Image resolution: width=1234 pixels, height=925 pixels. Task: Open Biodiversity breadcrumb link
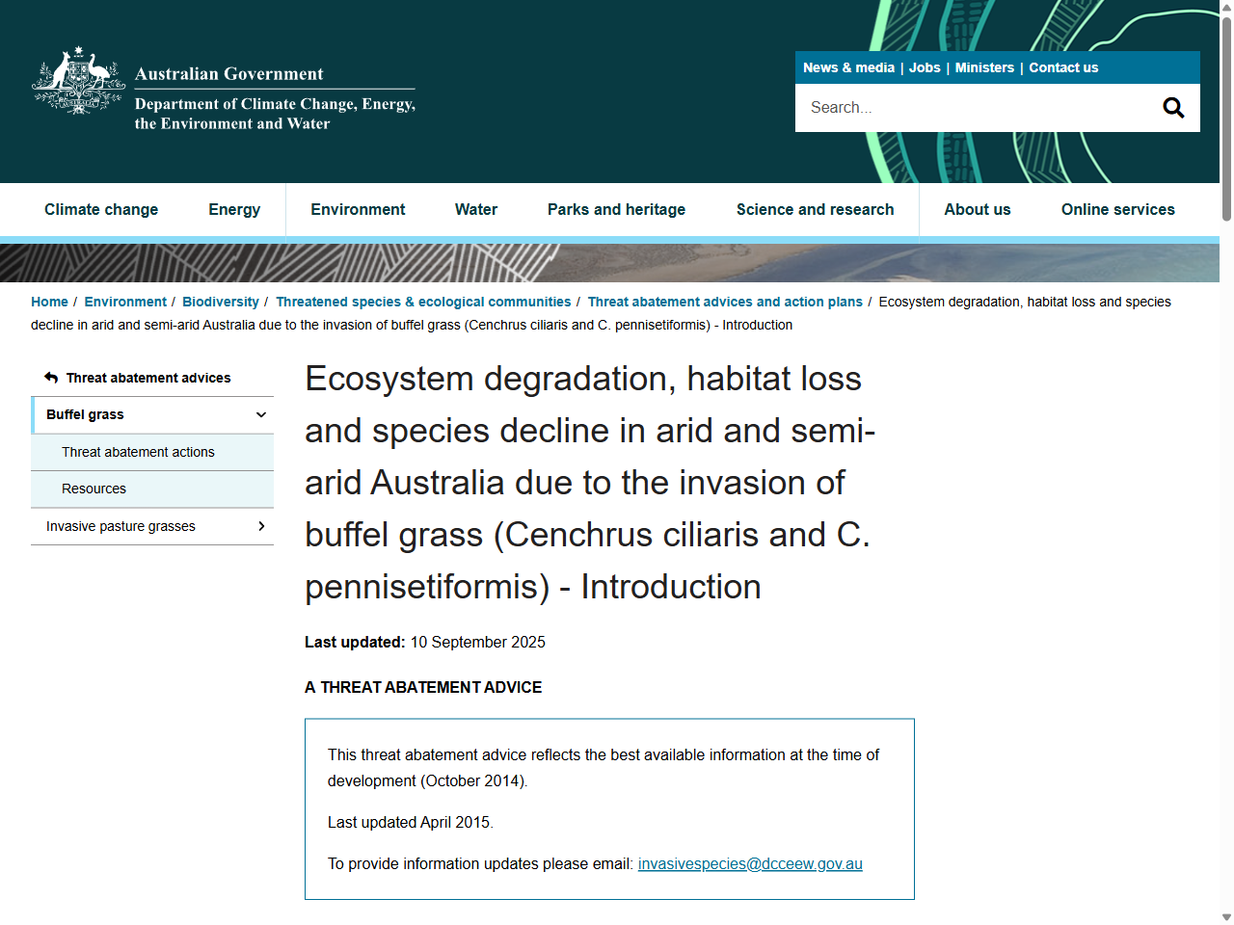[x=221, y=302]
